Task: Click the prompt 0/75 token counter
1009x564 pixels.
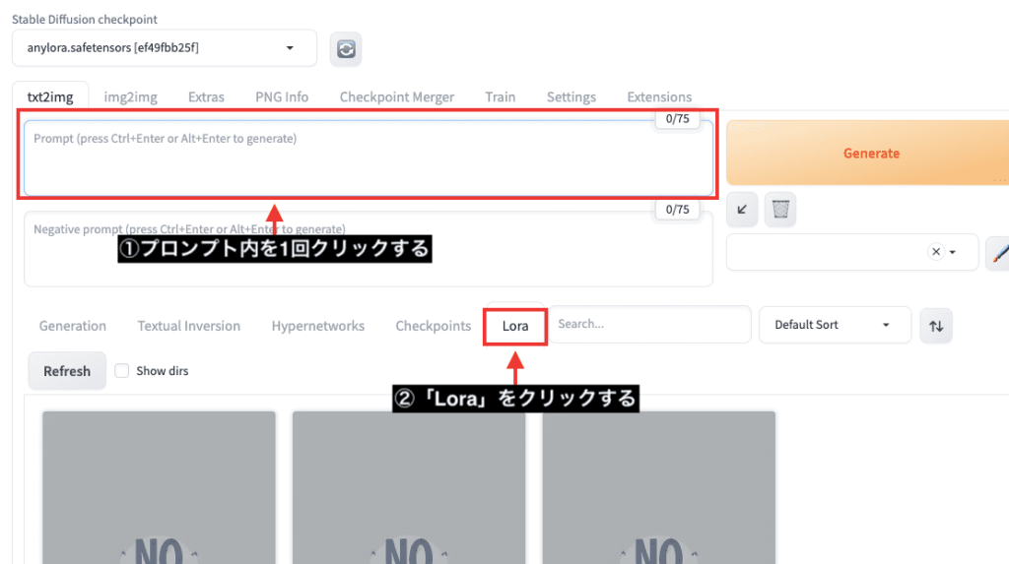Action: 677,118
